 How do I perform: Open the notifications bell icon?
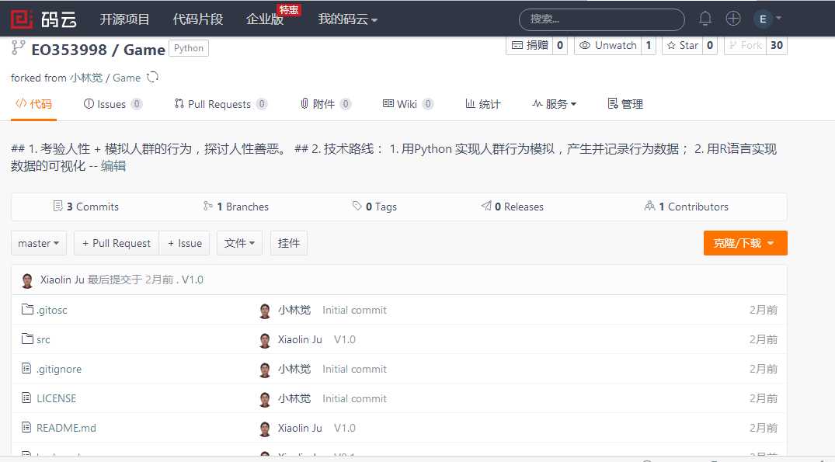(x=705, y=19)
